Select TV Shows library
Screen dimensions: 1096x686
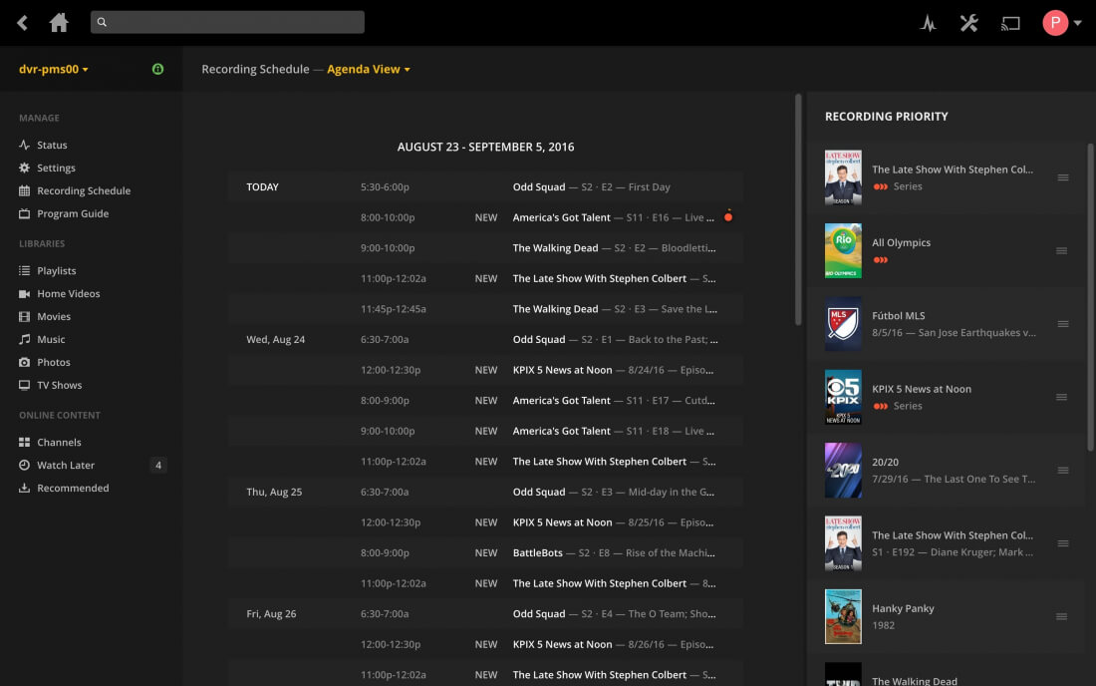pos(59,385)
